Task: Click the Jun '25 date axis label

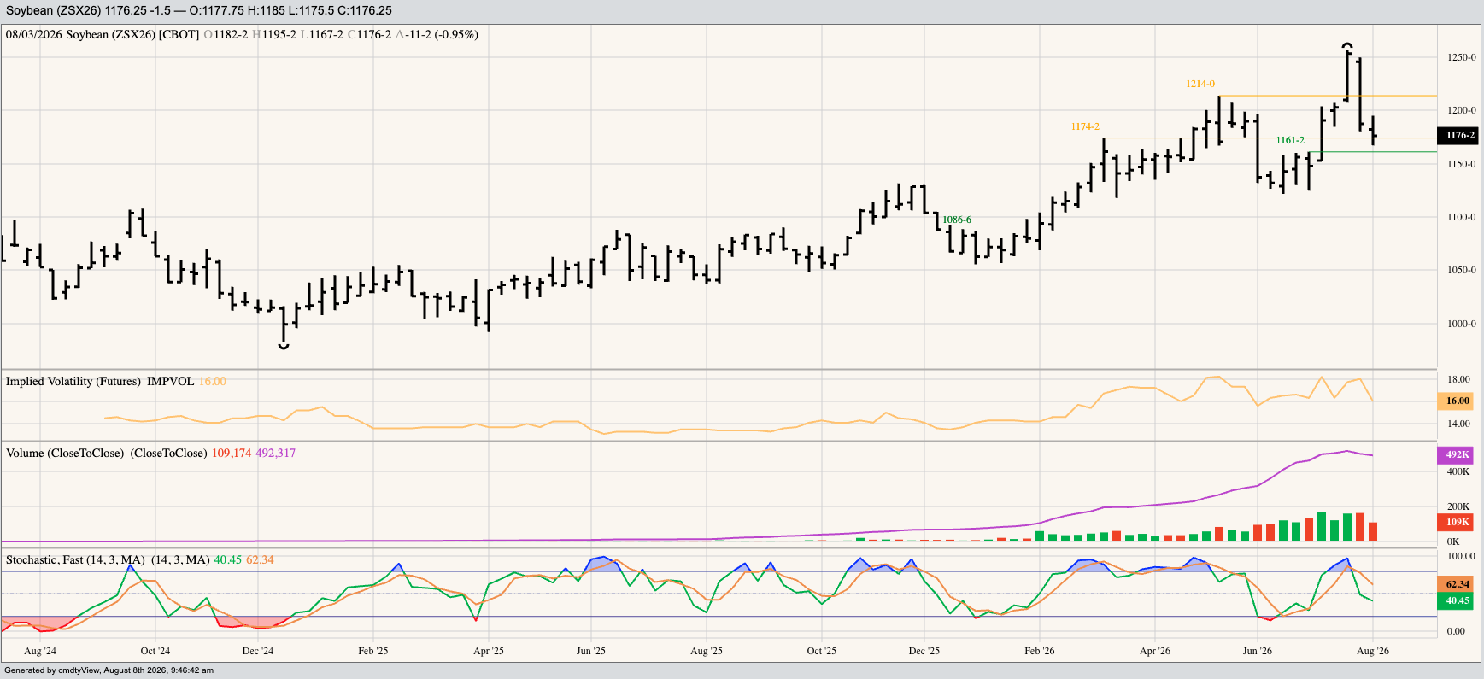Action: pos(591,651)
